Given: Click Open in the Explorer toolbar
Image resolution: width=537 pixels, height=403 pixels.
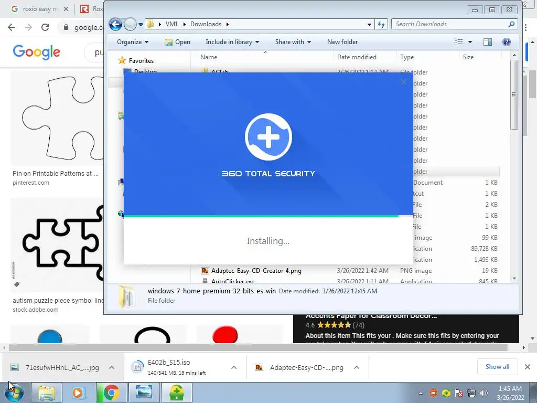Looking at the screenshot, I should point(177,42).
